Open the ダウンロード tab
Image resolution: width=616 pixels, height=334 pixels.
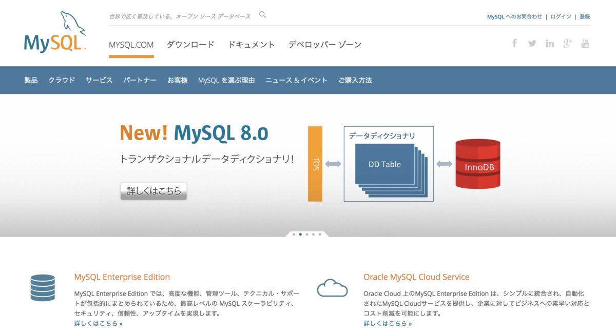click(x=190, y=45)
